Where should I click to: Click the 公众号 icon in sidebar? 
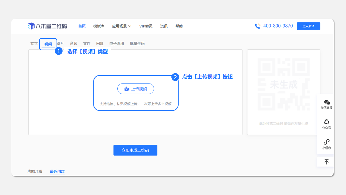pyautogui.click(x=326, y=122)
